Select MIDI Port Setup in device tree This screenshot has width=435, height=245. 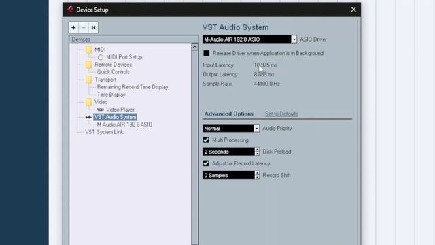[124, 57]
